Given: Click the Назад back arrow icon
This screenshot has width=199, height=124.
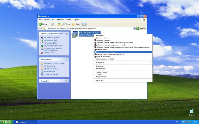Looking at the screenshot, I should (40, 24).
